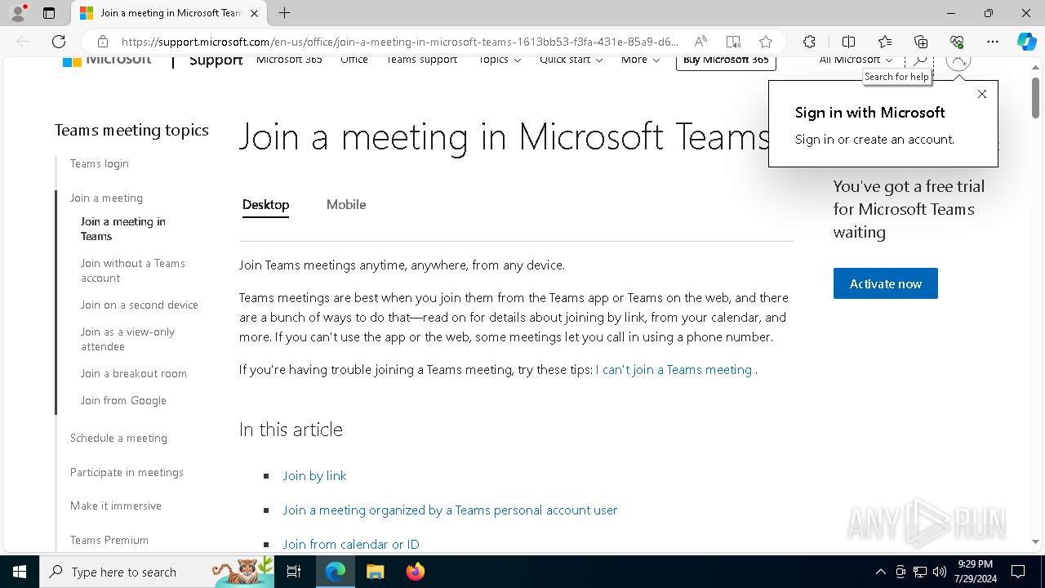The height and width of the screenshot is (588, 1045).
Task: Add this page to favorites star
Action: [x=766, y=42]
